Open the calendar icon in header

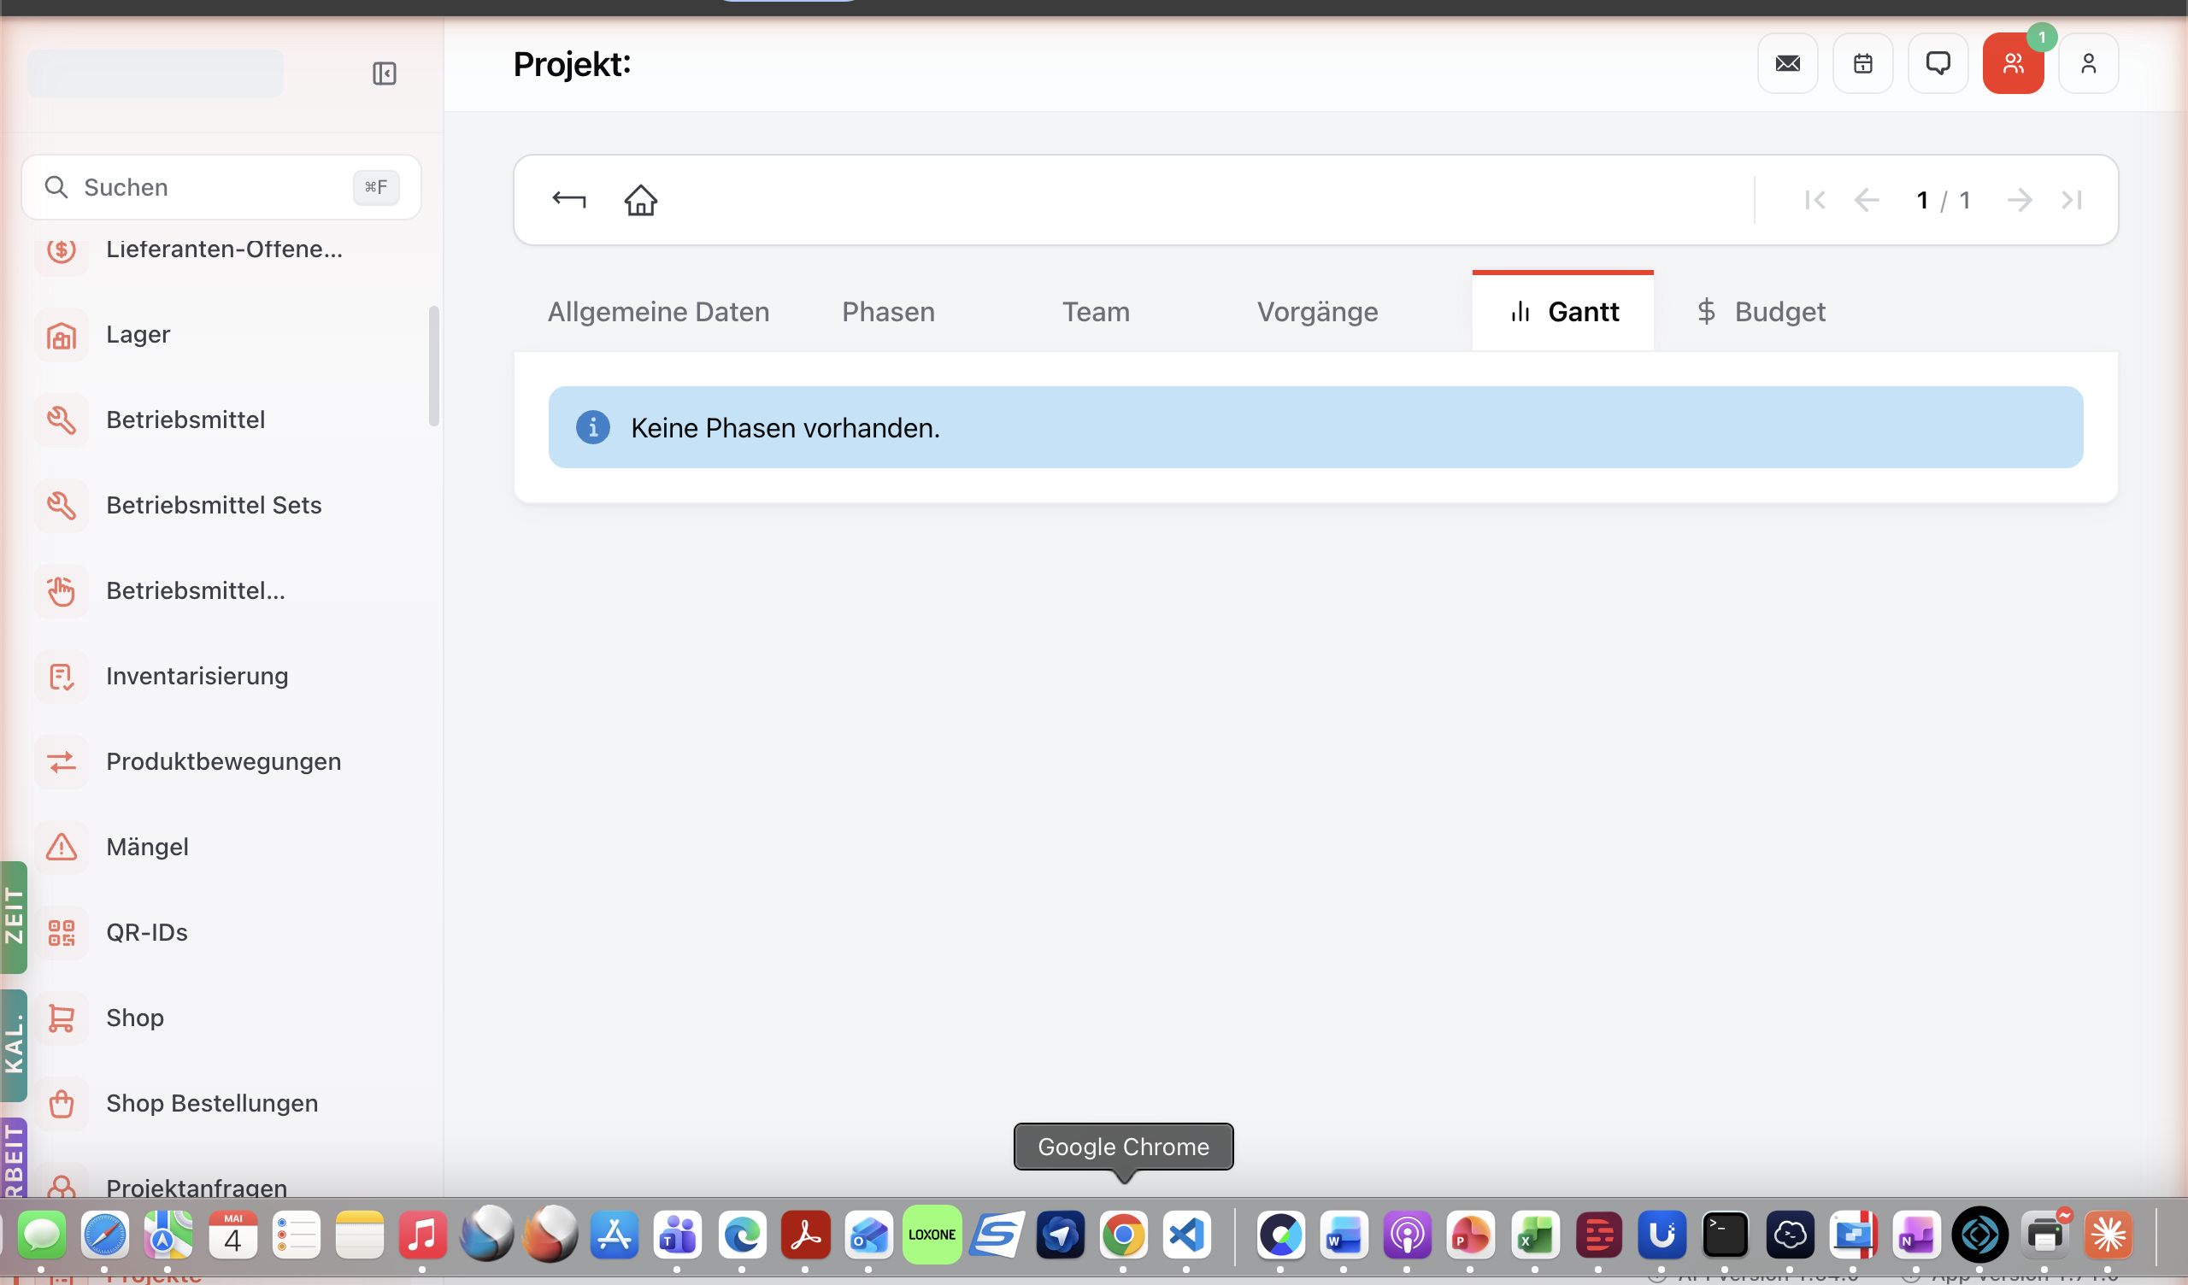[x=1863, y=63]
